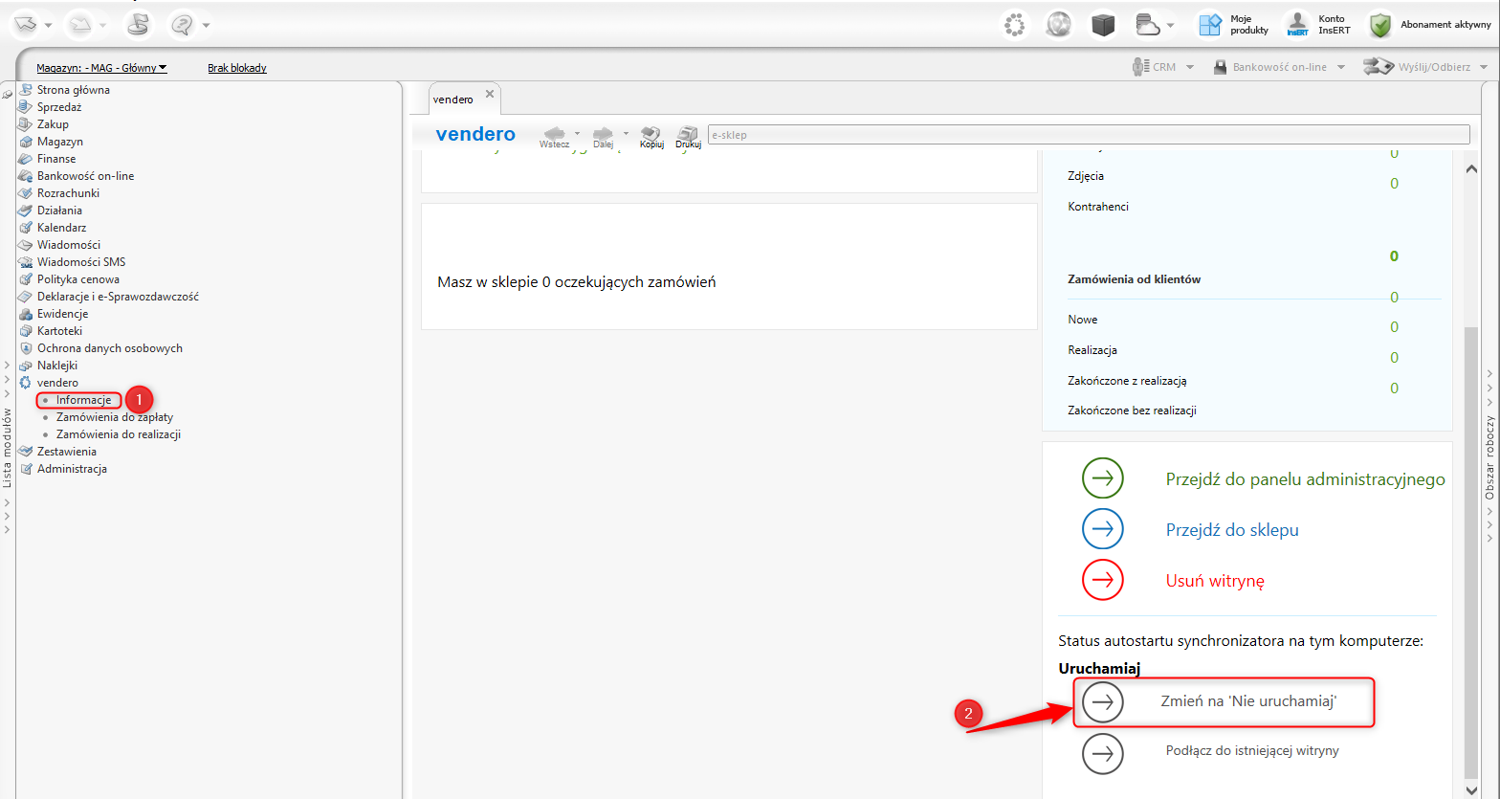This screenshot has height=799, width=1500.
Task: Open Zamówienia do zapłaty
Action: click(115, 417)
